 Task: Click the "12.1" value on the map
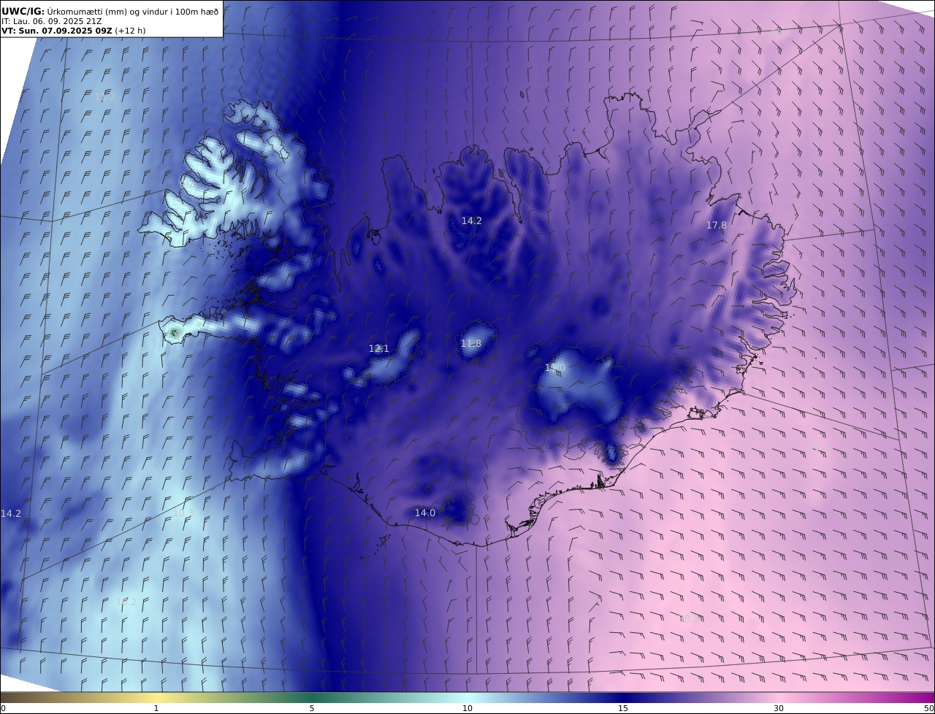(x=378, y=349)
